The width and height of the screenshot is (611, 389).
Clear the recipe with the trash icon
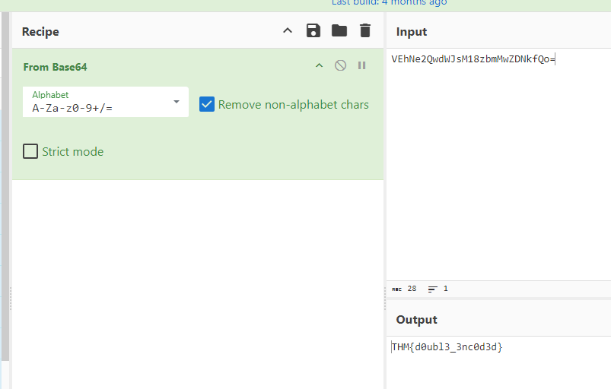(x=365, y=31)
